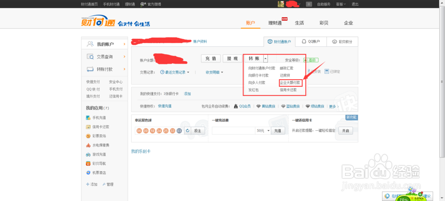The height and width of the screenshot is (201, 445).
Task: Click the 官方微博 Weibo icon
Action: coord(143,4)
